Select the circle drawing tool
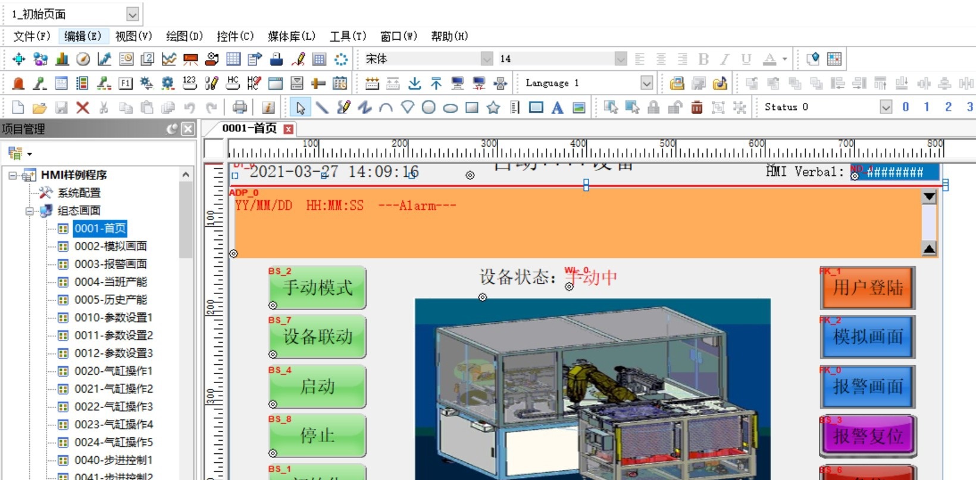The width and height of the screenshot is (976, 480). (x=428, y=108)
